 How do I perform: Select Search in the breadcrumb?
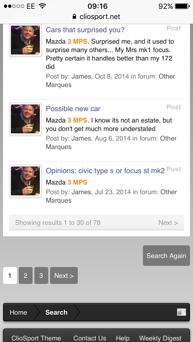56,312
